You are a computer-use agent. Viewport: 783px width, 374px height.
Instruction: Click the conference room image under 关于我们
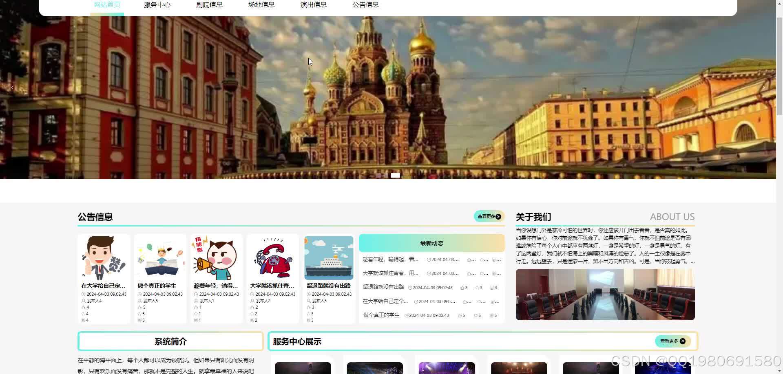605,294
